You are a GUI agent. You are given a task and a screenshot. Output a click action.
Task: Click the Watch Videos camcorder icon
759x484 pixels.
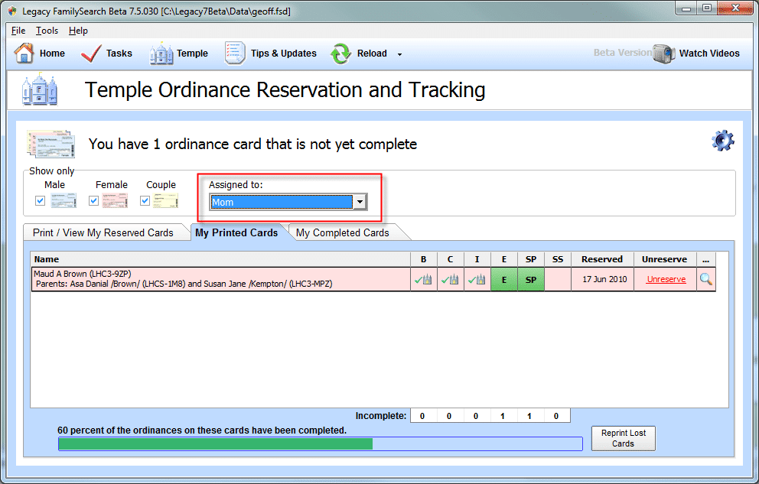tap(663, 54)
